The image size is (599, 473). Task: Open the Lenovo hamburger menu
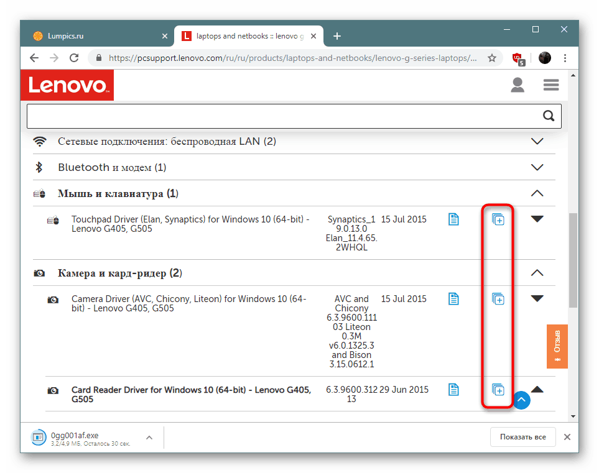(x=551, y=85)
